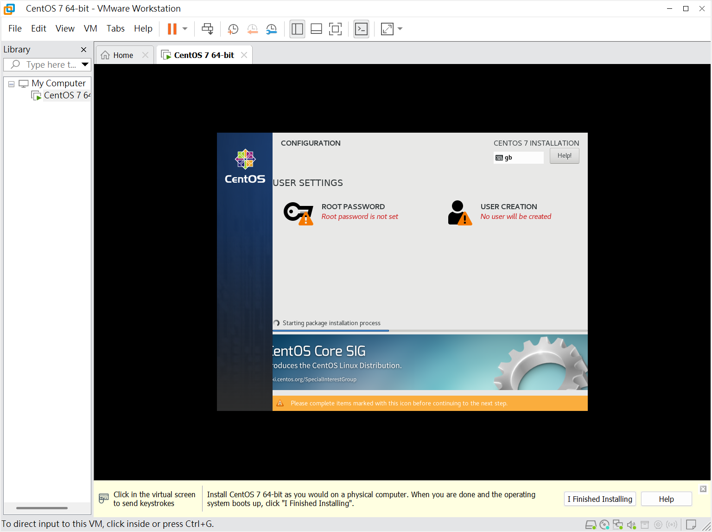Open User Creation settings icon

459,212
